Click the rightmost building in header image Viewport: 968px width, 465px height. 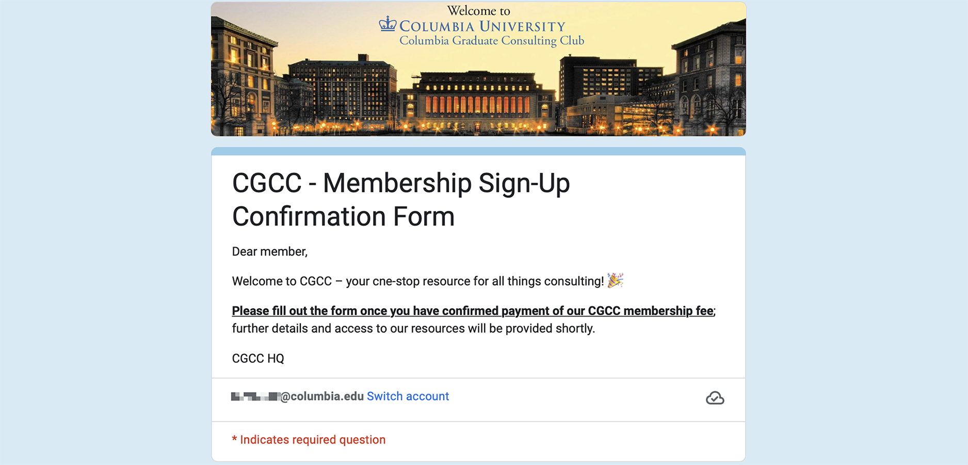click(712, 77)
